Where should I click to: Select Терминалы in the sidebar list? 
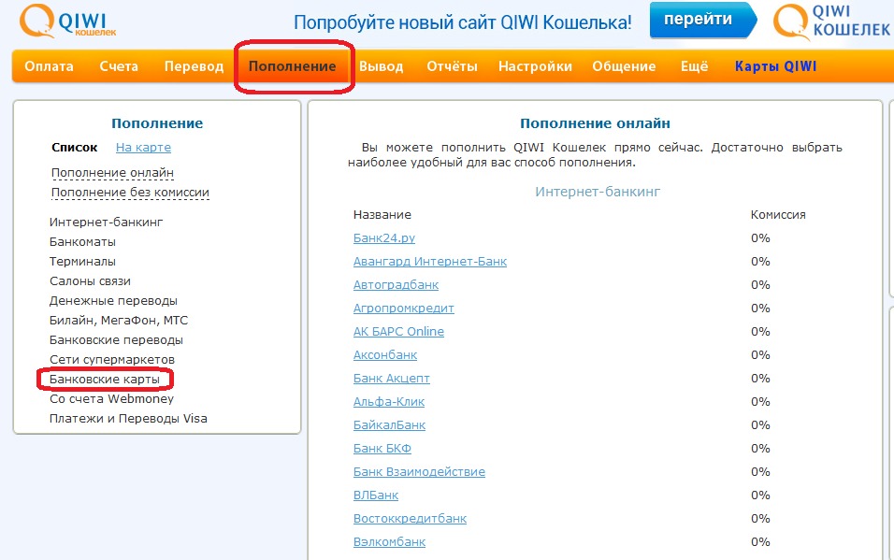click(x=82, y=262)
